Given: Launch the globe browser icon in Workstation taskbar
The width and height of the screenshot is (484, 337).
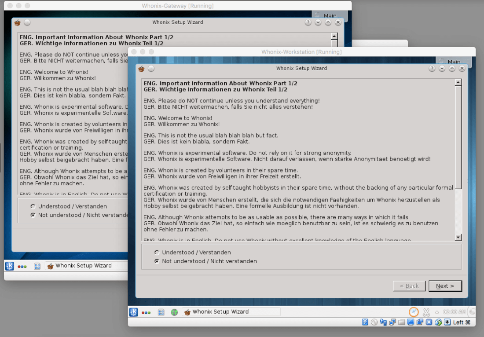Looking at the screenshot, I should click(174, 312).
